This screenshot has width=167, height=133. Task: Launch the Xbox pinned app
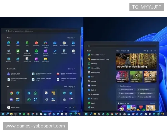[x=18, y=52]
